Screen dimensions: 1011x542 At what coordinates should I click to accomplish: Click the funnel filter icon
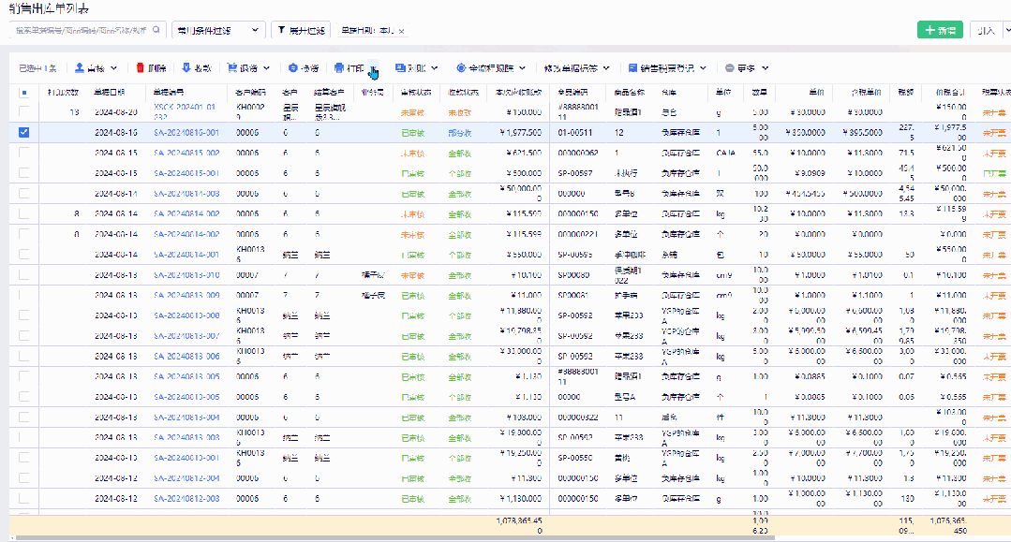pyautogui.click(x=281, y=30)
